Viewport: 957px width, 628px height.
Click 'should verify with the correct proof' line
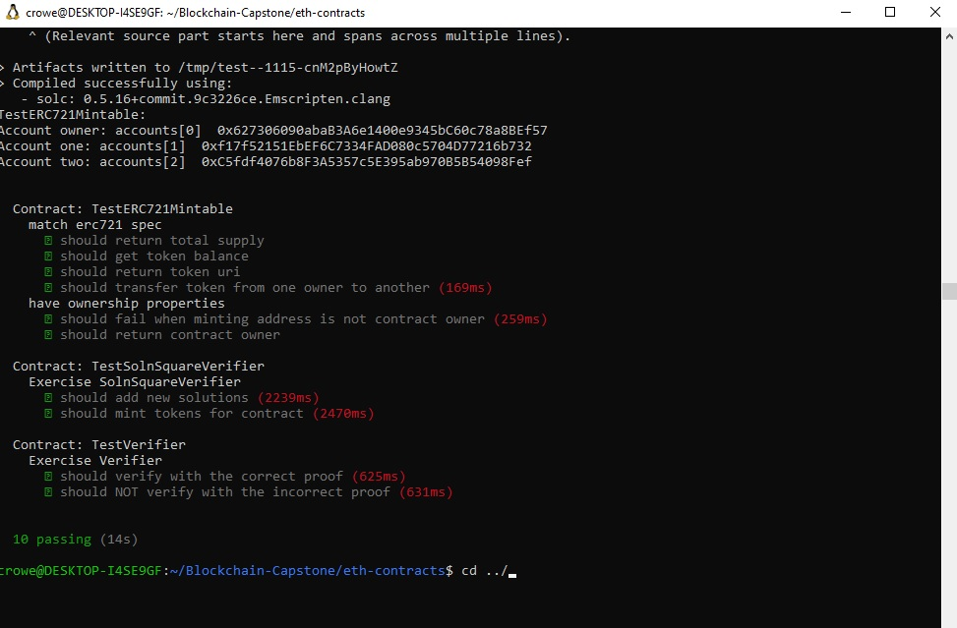(x=202, y=477)
